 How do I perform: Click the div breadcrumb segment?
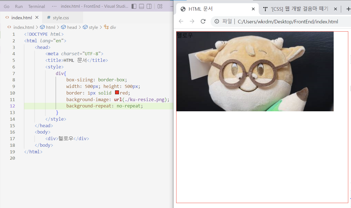(110, 27)
